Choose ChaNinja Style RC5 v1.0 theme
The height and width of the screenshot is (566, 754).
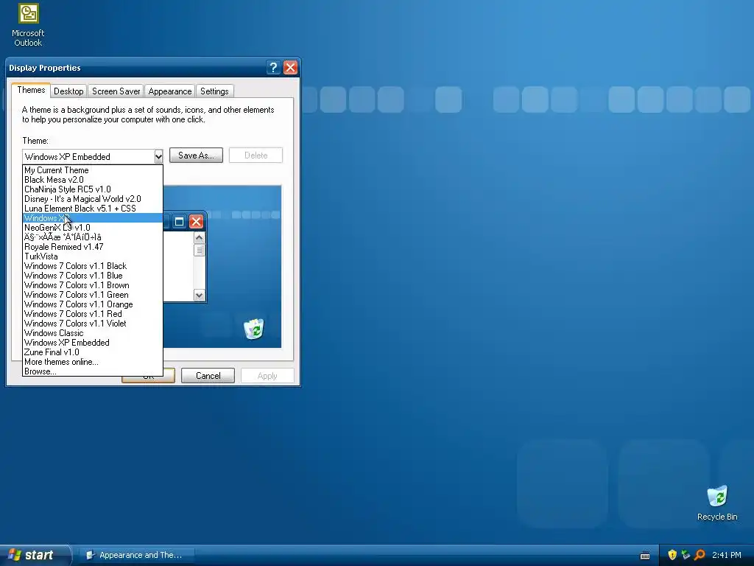pos(92,189)
